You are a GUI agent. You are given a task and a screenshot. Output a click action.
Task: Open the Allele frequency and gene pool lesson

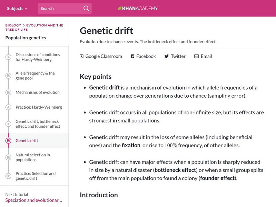pyautogui.click(x=34, y=76)
